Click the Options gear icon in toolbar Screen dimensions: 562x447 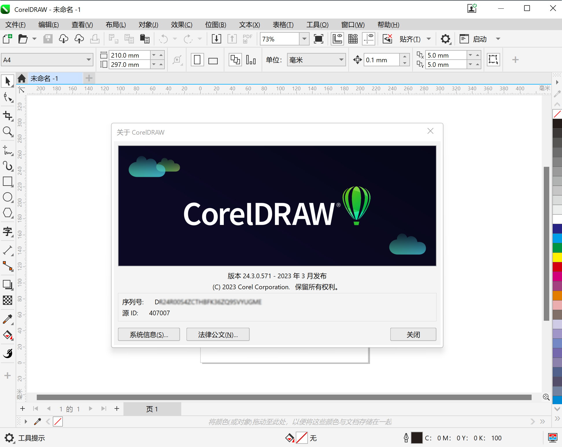(445, 39)
